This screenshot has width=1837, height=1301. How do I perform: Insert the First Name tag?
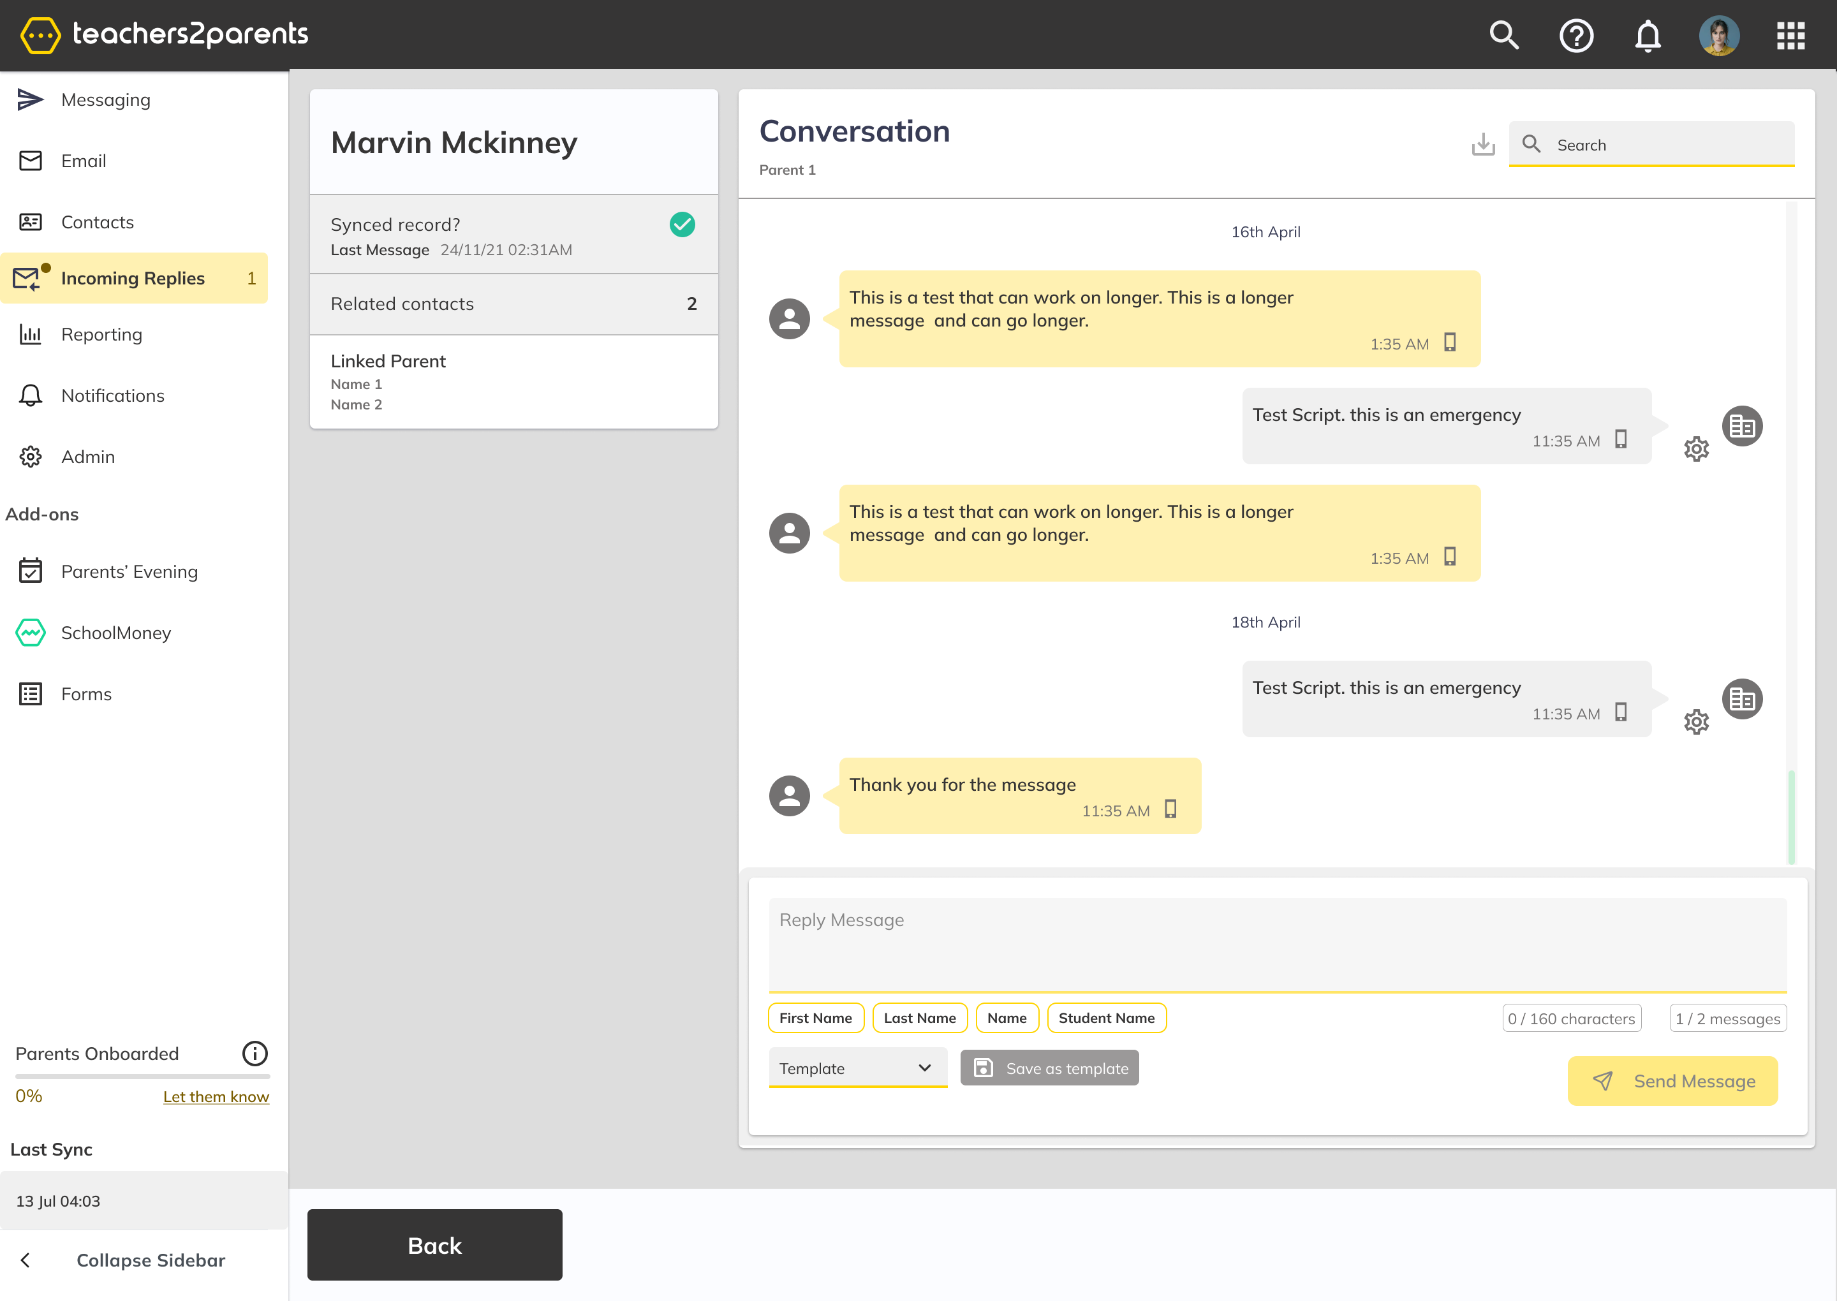[x=816, y=1018]
